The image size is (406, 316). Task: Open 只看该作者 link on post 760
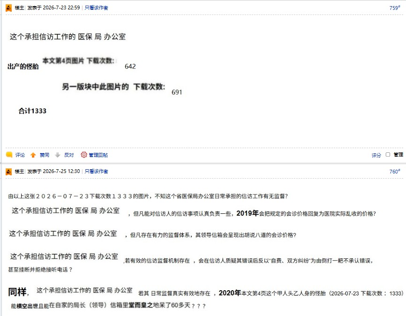tap(96, 171)
